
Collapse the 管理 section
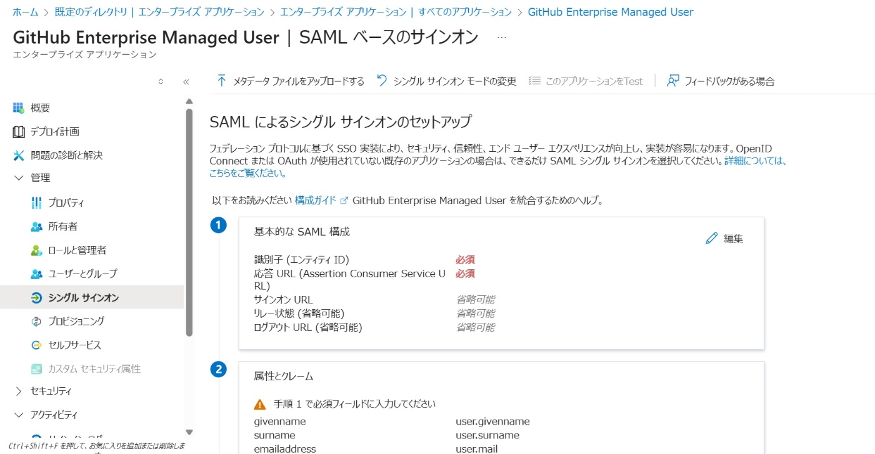tap(19, 178)
